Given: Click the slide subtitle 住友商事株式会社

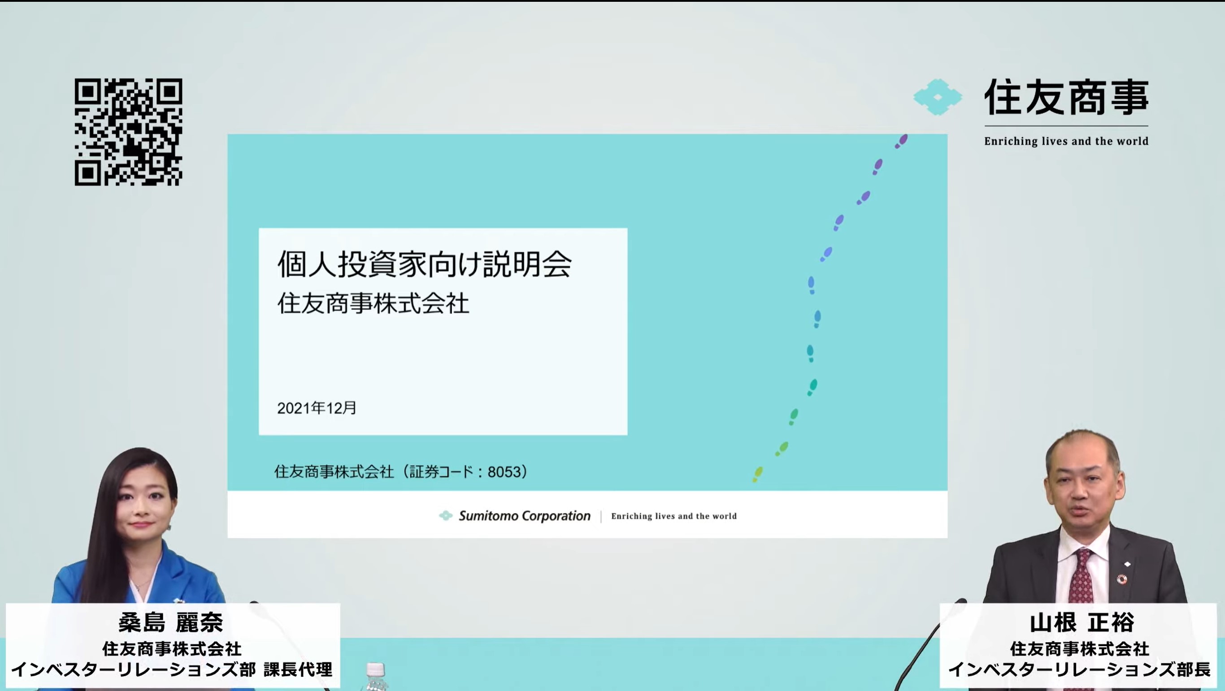Looking at the screenshot, I should pos(374,303).
